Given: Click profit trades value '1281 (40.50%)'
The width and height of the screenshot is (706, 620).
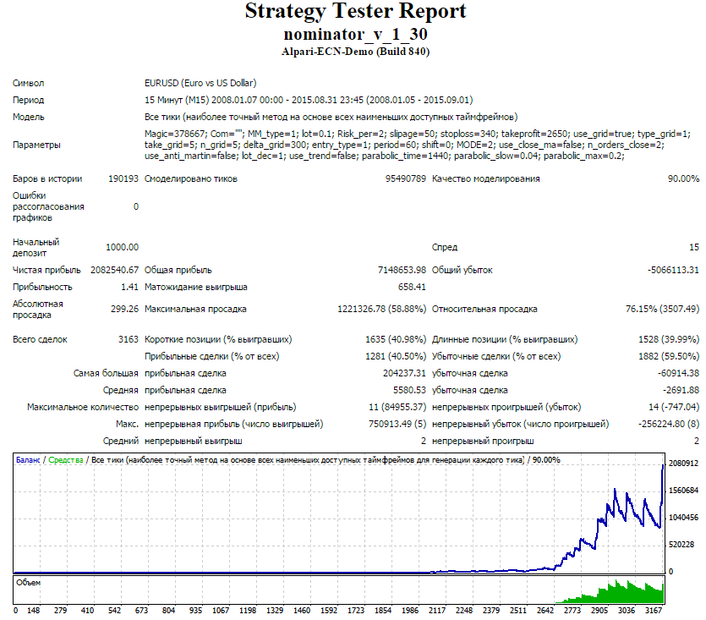Looking at the screenshot, I should click(396, 357).
